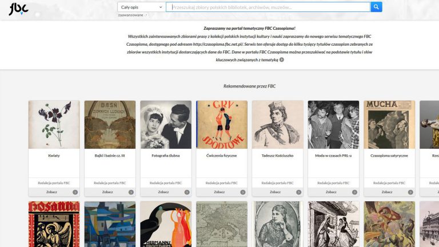Click the arrow icon on Tadeusz Kościuszko card
This screenshot has width=439, height=247.
[x=299, y=192]
